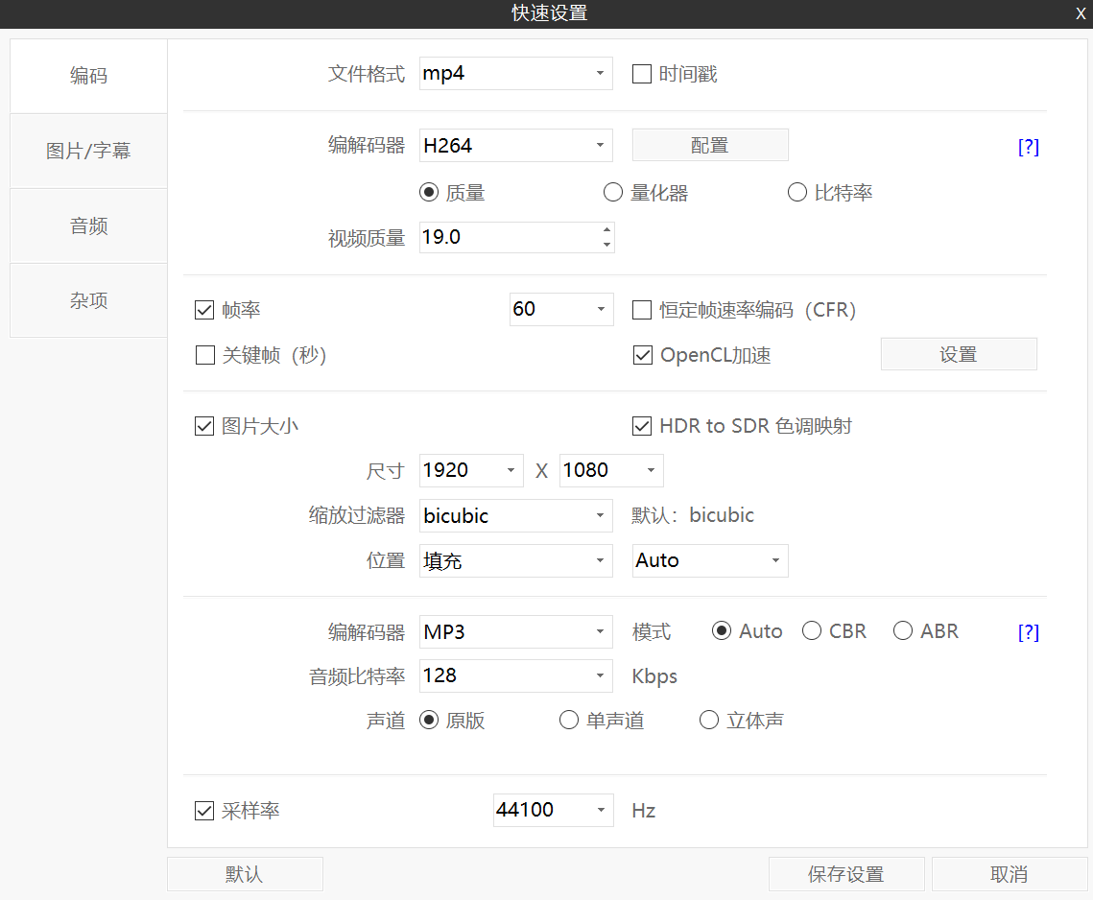Viewport: 1093px width, 900px height.
Task: Click the [?] help link beside audio mode
Action: [1028, 632]
